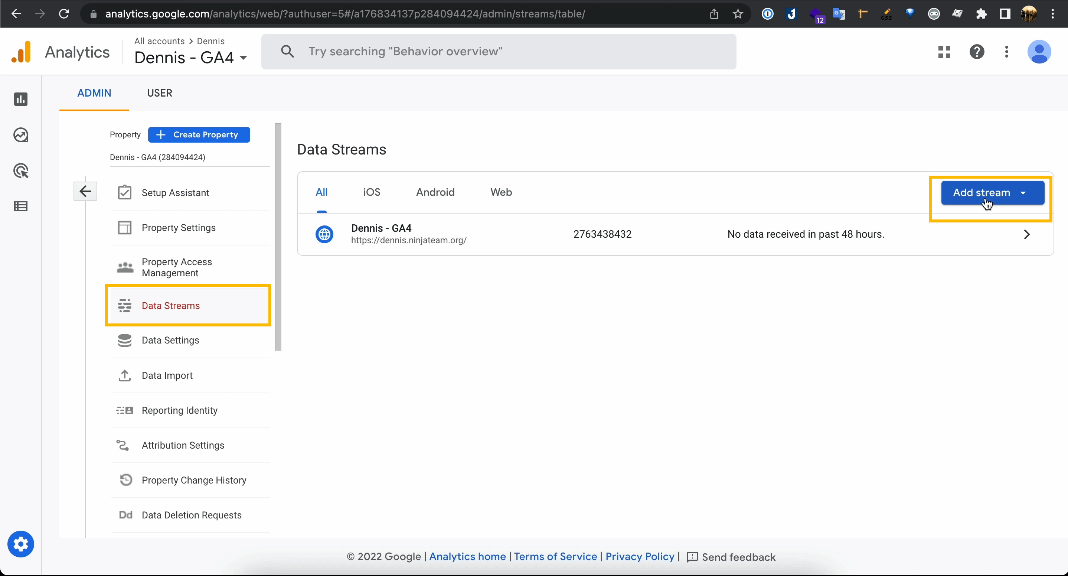Switch to the ADMIN tab
Screen dimensions: 1068x576
[94, 93]
